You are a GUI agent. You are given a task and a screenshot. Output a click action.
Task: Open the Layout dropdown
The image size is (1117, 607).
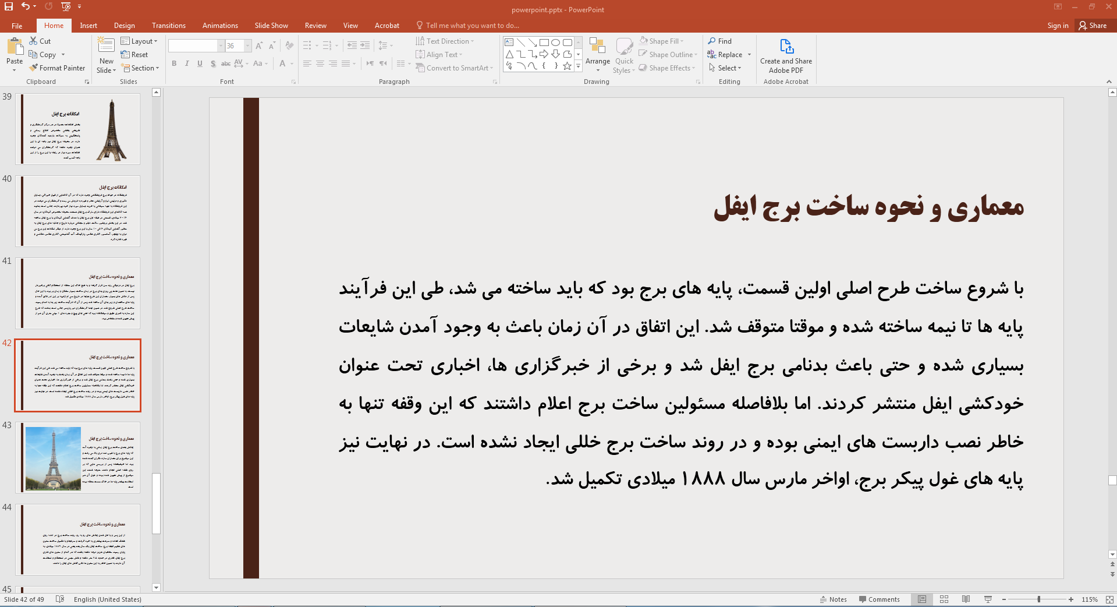tap(139, 41)
